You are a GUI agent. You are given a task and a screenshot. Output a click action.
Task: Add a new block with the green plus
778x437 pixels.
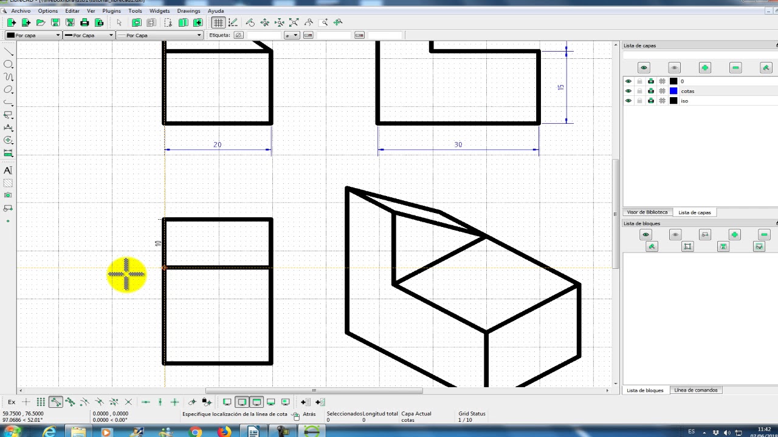pos(735,235)
